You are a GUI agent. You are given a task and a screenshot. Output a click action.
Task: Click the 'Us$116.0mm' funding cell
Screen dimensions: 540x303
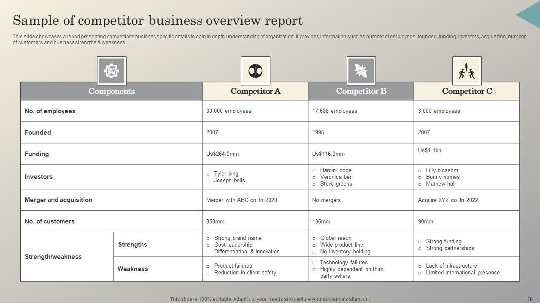click(x=328, y=154)
